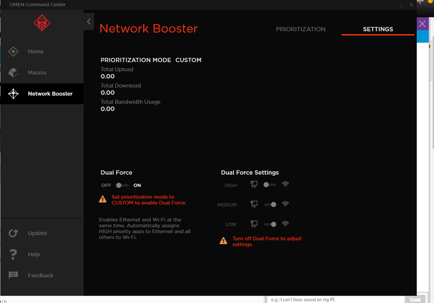Toggle the HIGH priority network switch
This screenshot has width=434, height=303.
[x=270, y=185]
